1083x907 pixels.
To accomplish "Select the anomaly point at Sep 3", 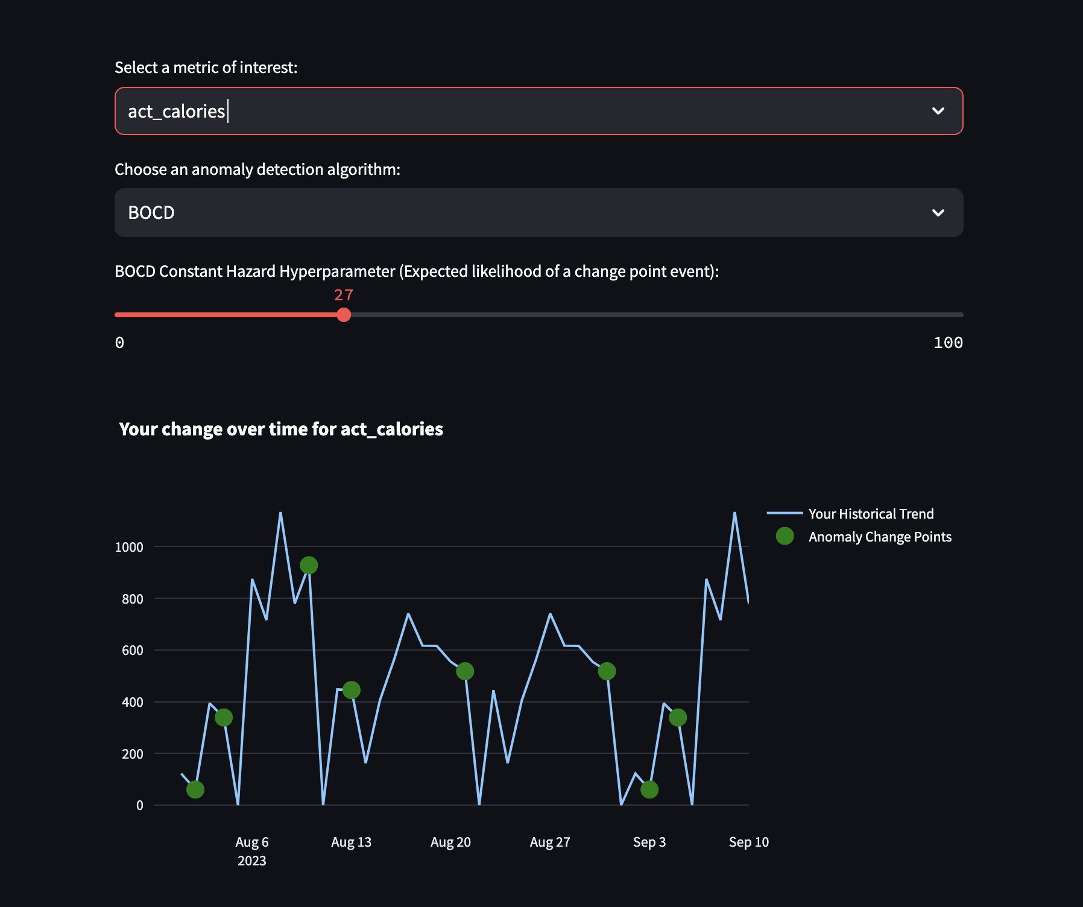I will pos(649,789).
